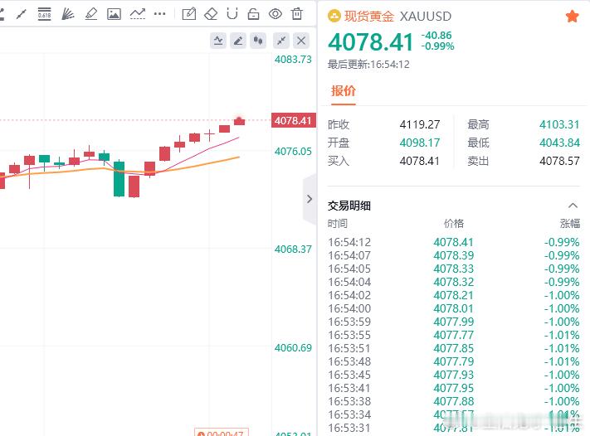Click the 时间 column header
Image resolution: width=590 pixels, height=436 pixels.
tap(338, 224)
